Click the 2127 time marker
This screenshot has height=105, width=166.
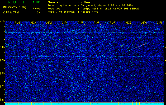click(x=112, y=23)
